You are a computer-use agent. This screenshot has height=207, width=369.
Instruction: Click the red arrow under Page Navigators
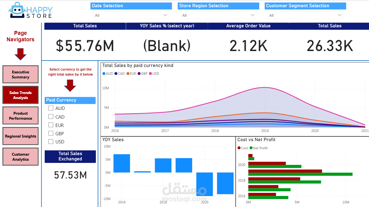point(20,53)
